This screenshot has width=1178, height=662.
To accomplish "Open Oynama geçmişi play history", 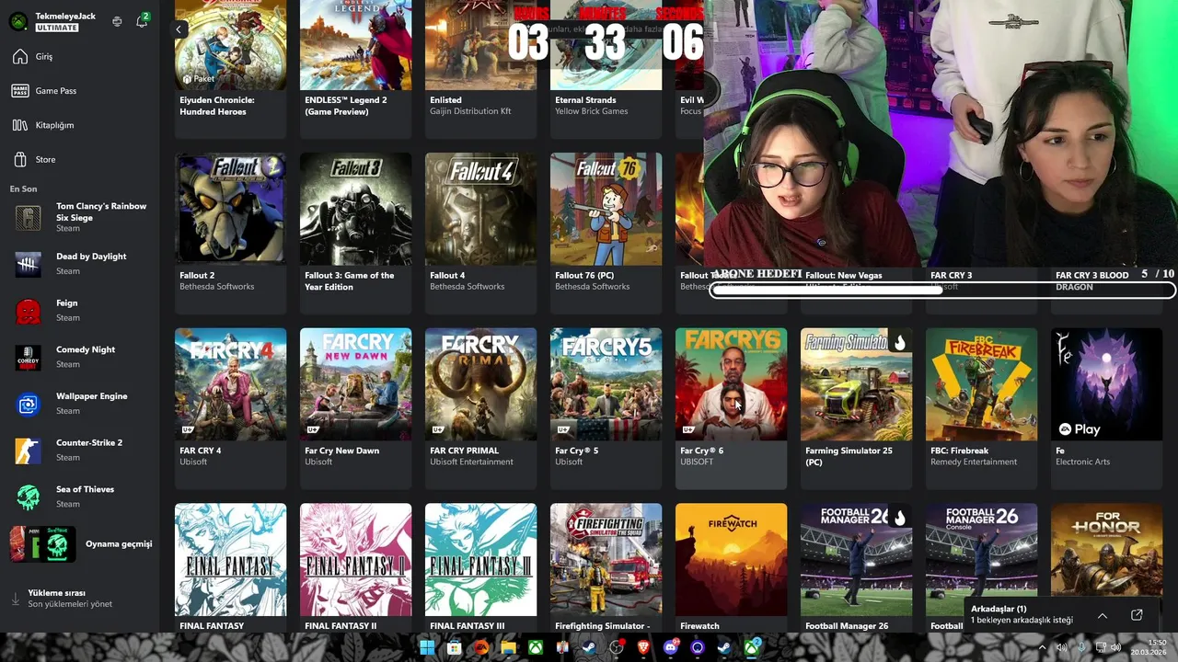I will (81, 544).
